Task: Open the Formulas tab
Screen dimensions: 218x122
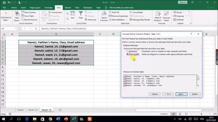Action: tap(48, 7)
